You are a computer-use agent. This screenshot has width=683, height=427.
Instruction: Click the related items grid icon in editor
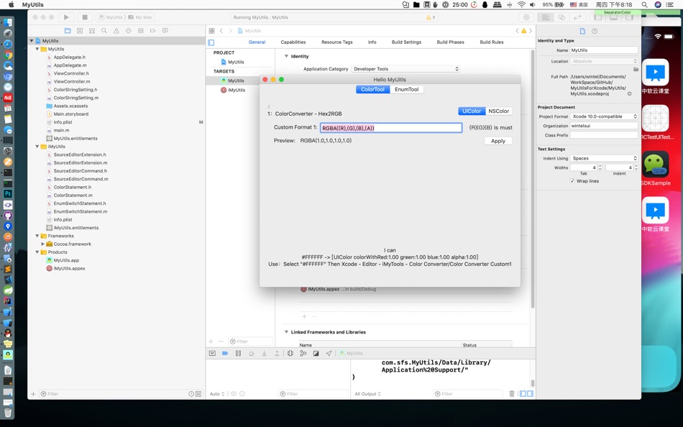click(x=211, y=31)
